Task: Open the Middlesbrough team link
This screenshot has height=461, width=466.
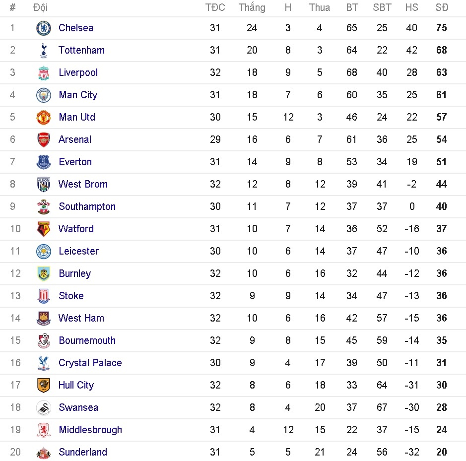Action: tap(90, 430)
